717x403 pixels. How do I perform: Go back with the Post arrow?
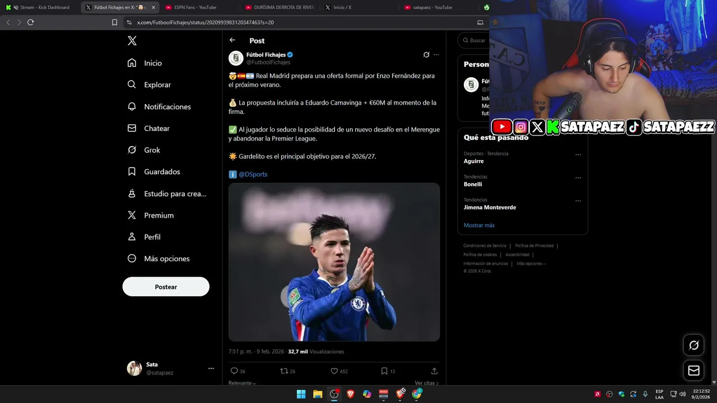[x=232, y=40]
